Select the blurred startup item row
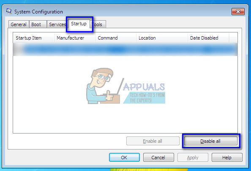Viewport: 251px width, 171px height. [x=125, y=49]
